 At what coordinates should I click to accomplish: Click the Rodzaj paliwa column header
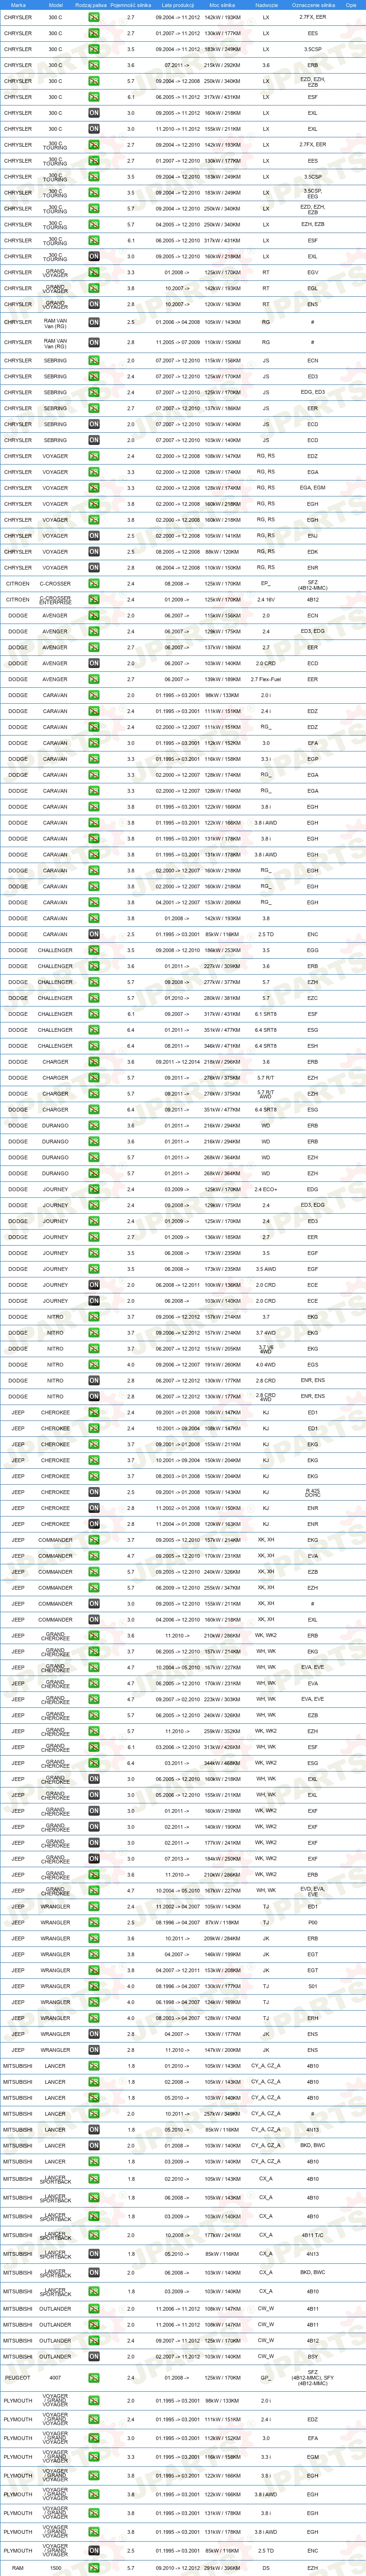pos(91,5)
